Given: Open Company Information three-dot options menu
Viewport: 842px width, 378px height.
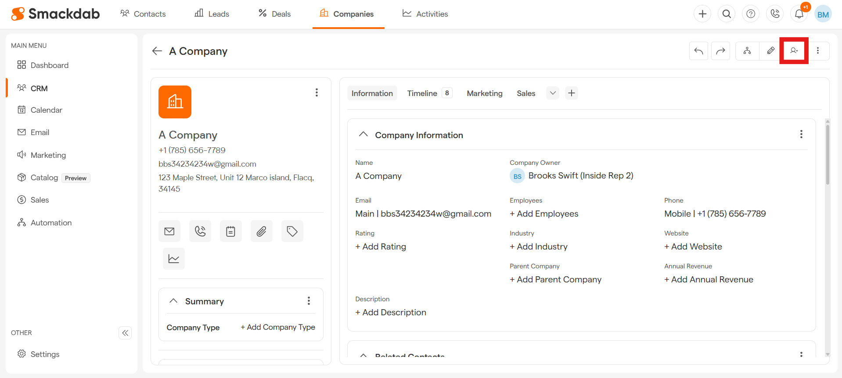Looking at the screenshot, I should [801, 134].
